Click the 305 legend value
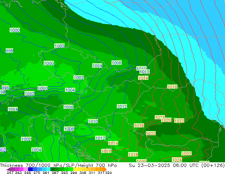Screen dimensions: 225x174 (x=83, y=173)
